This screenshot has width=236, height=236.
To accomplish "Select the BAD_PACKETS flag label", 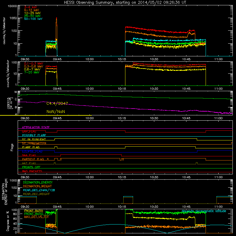I will pos(32,171).
